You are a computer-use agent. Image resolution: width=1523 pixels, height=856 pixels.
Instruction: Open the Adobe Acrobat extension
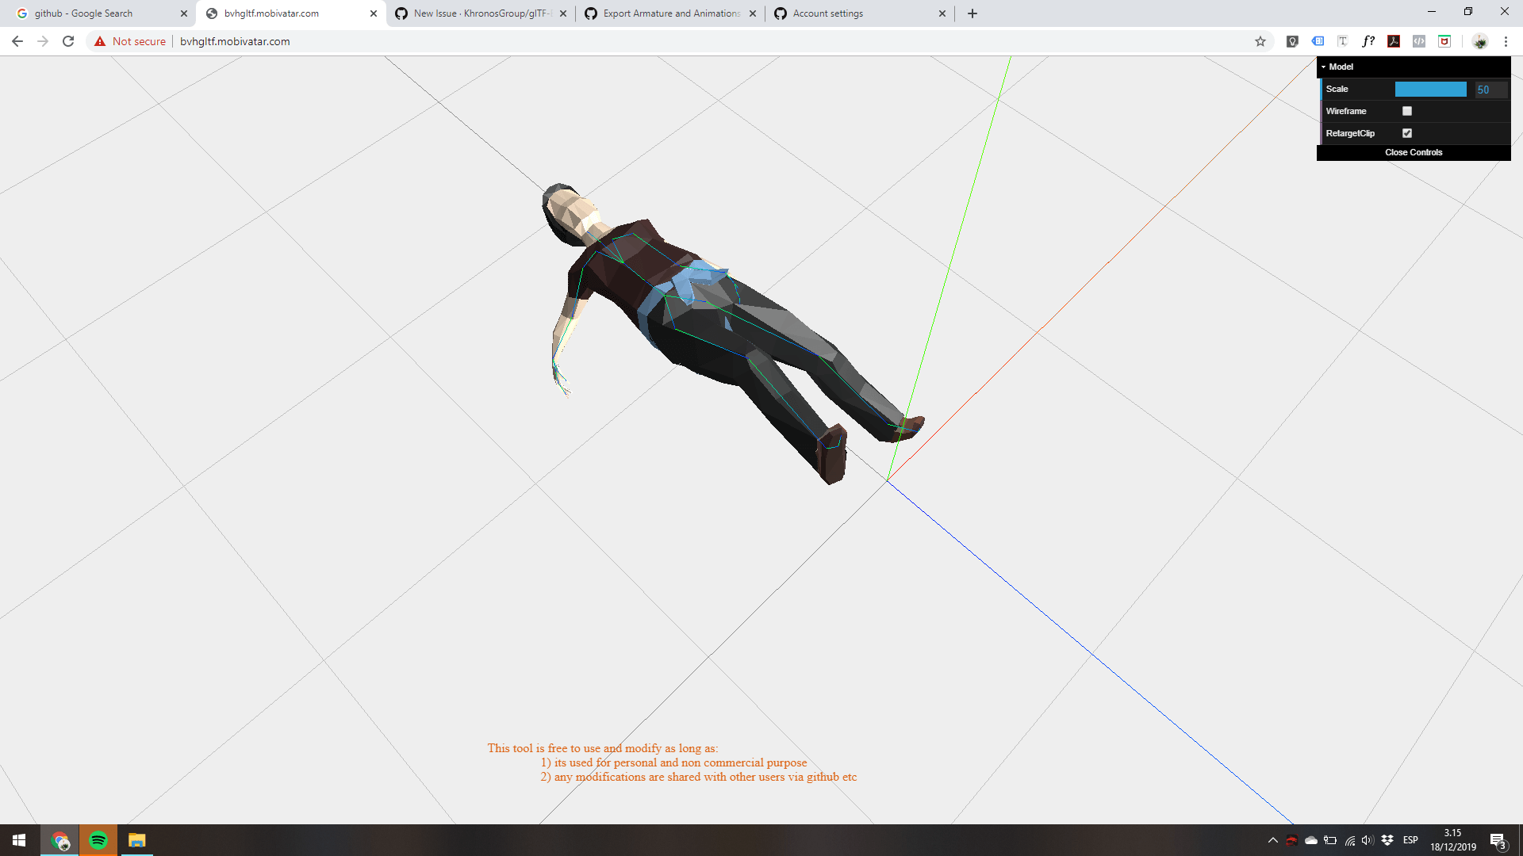(x=1394, y=41)
